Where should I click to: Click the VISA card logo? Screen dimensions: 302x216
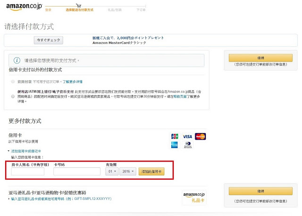pyautogui.click(x=187, y=137)
